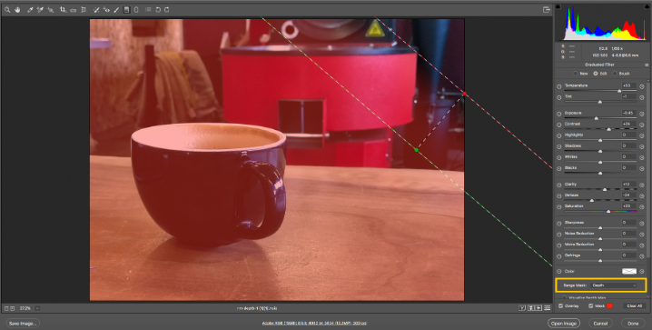Click the Saturation slider handle
This screenshot has height=330, width=652.
tap(608, 212)
